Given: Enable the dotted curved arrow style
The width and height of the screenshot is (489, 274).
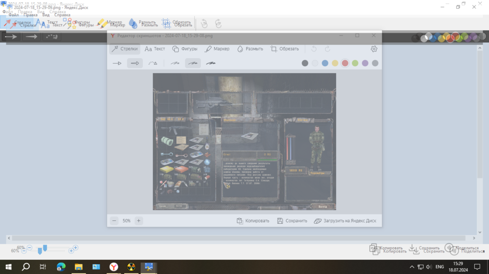Looking at the screenshot, I should click(52, 37).
